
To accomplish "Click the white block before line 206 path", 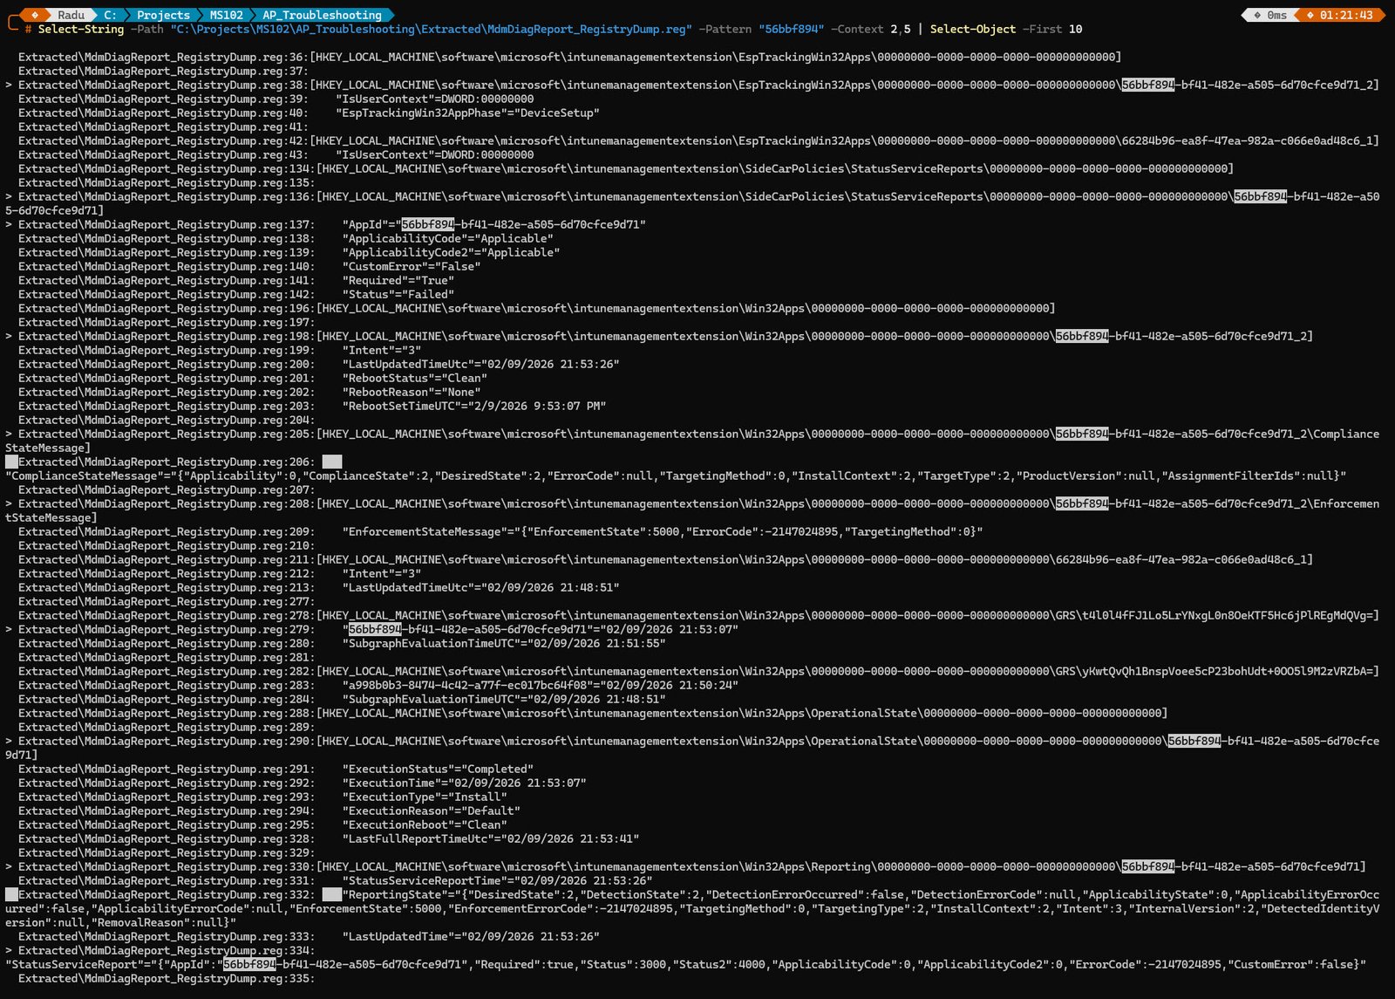I will [x=11, y=462].
